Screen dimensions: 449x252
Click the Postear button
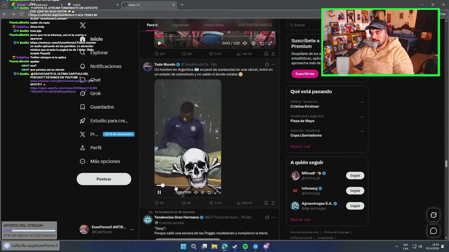(104, 179)
